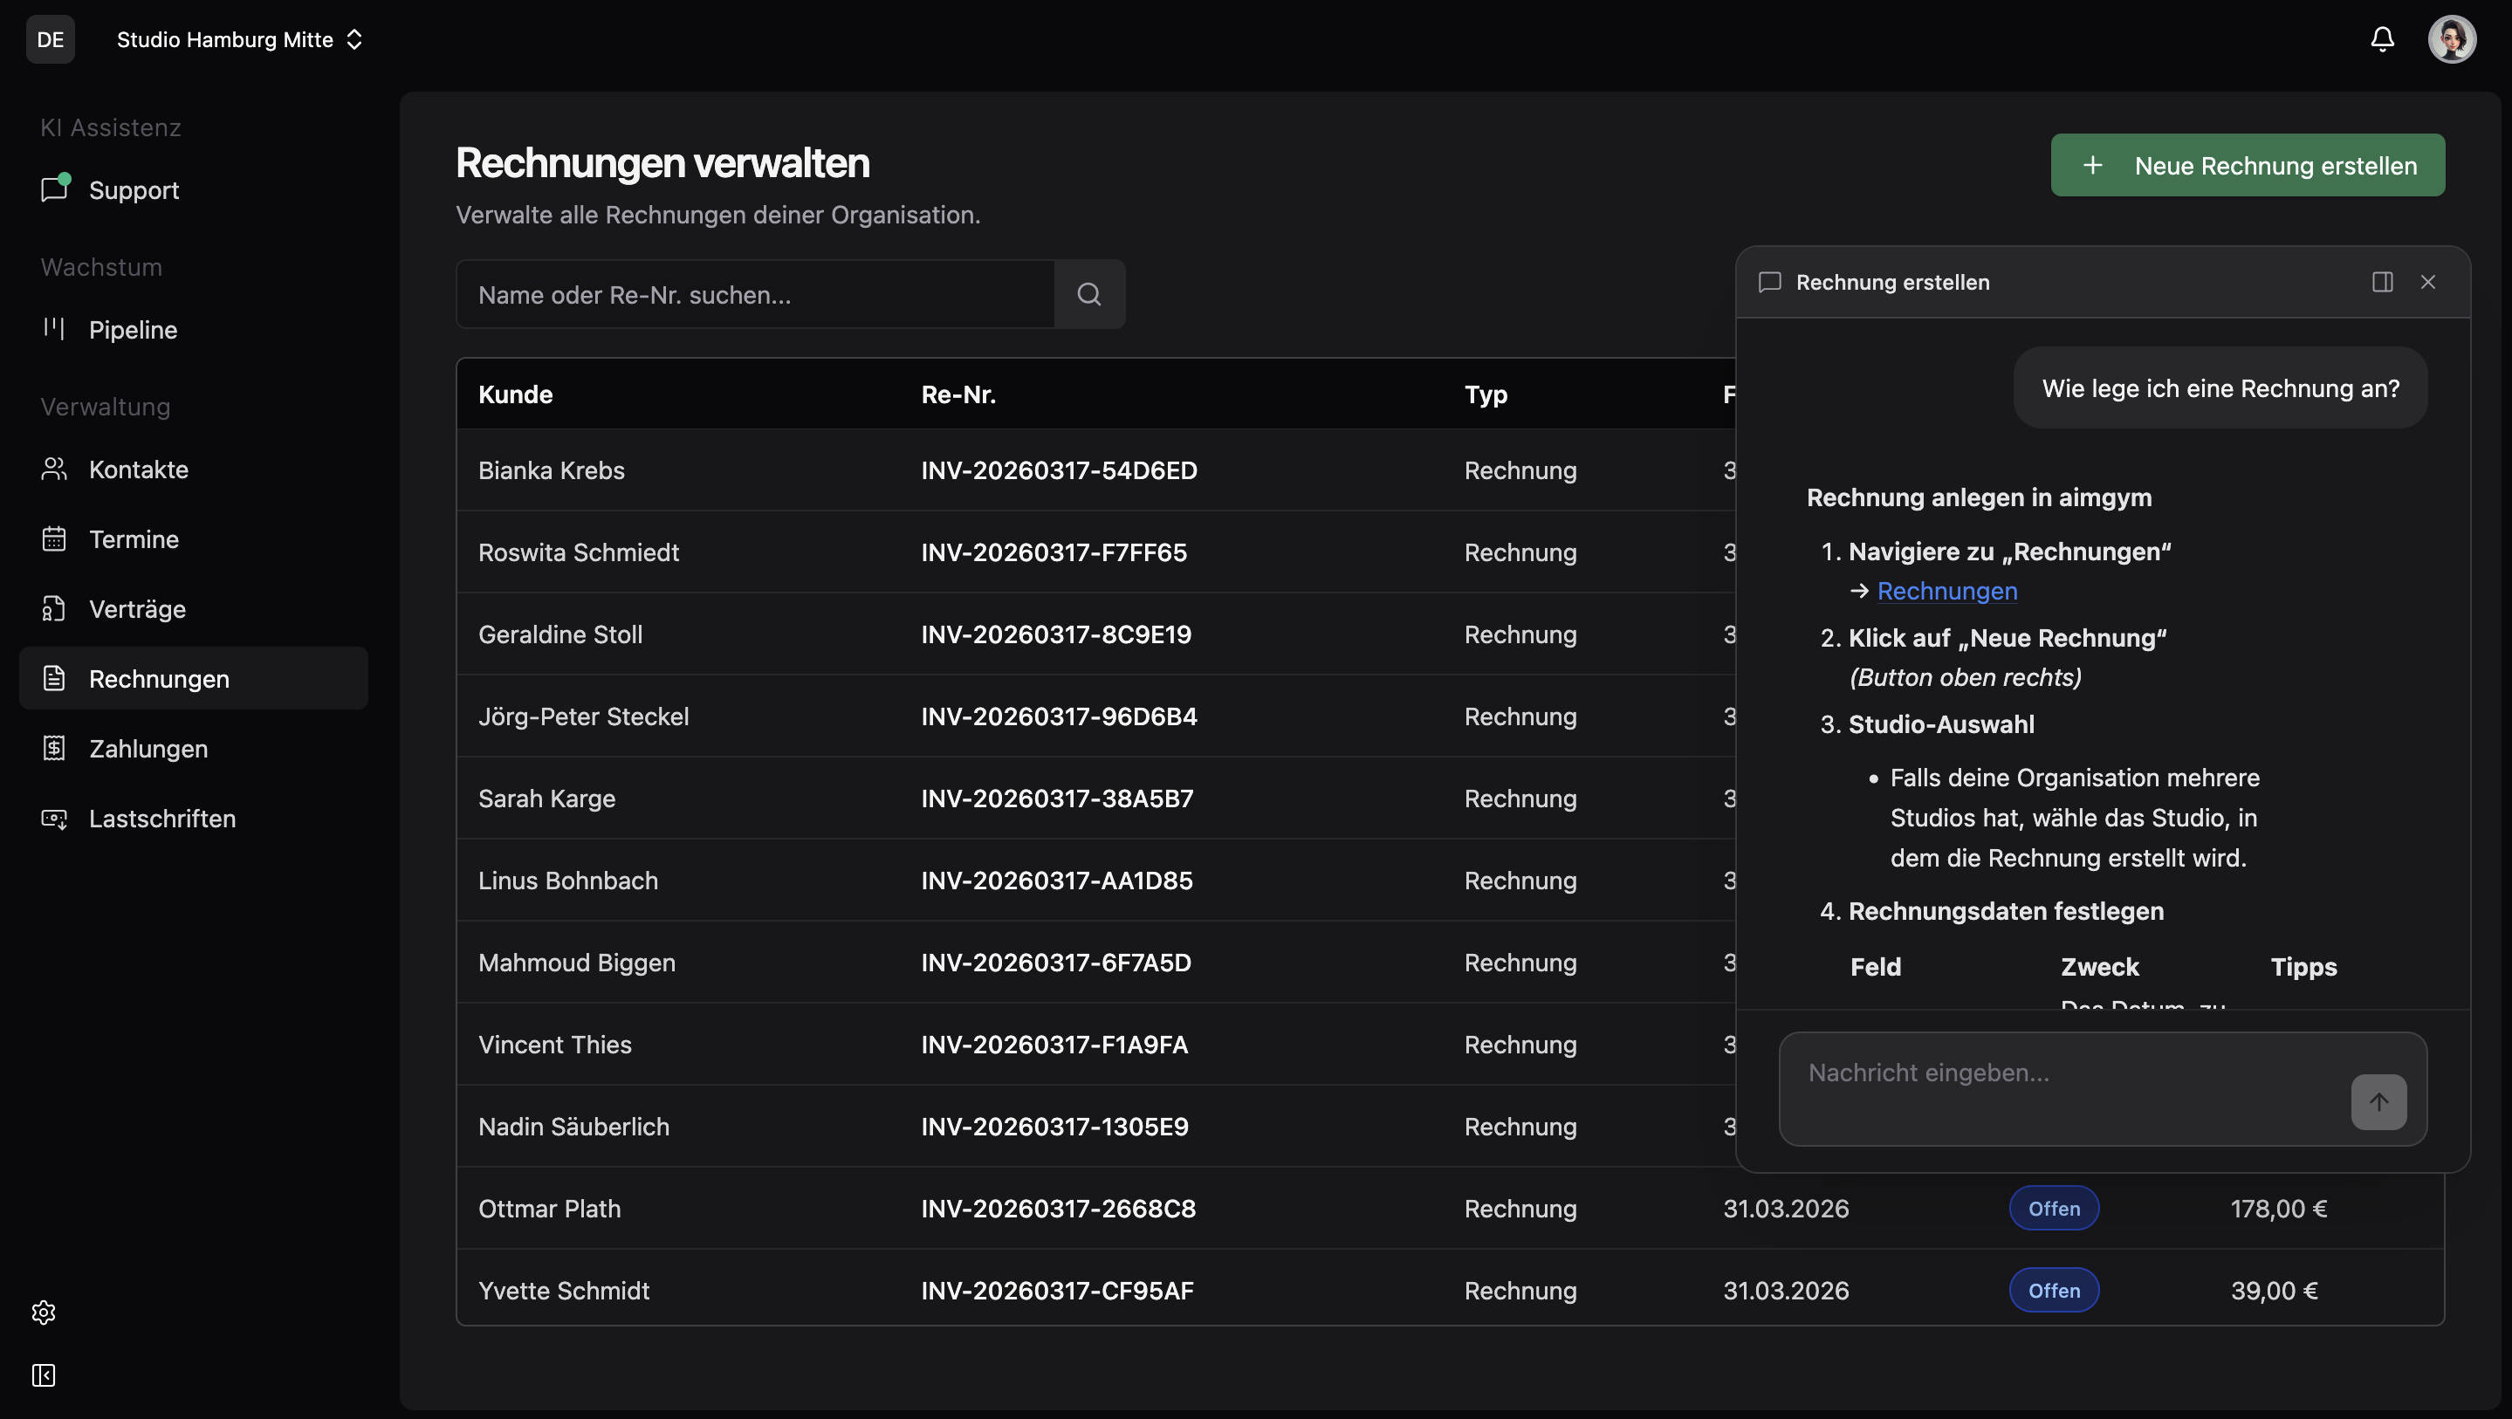Open Termine in the sidebar
2512x1419 pixels.
coord(193,539)
